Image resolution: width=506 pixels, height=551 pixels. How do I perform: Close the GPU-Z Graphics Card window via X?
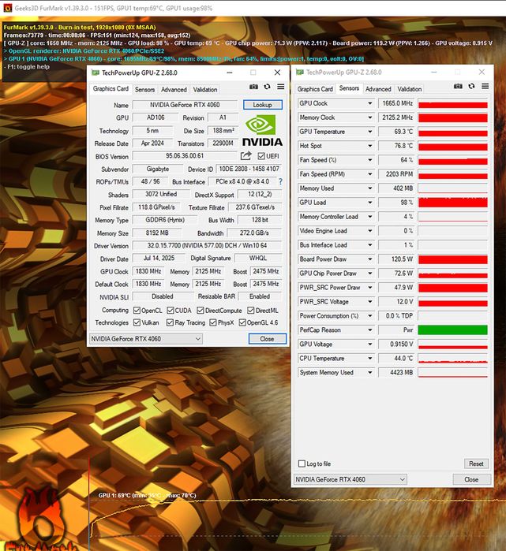click(277, 73)
